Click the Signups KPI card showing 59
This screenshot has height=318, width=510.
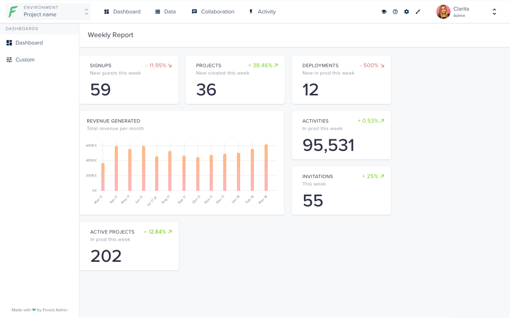pyautogui.click(x=129, y=79)
